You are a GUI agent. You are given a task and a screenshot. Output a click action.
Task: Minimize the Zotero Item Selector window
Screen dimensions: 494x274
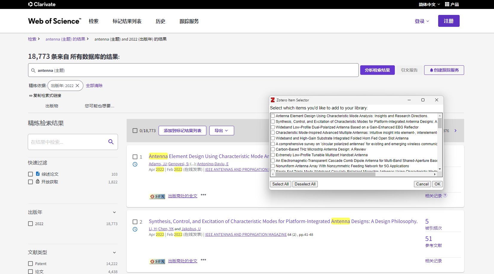pyautogui.click(x=409, y=100)
